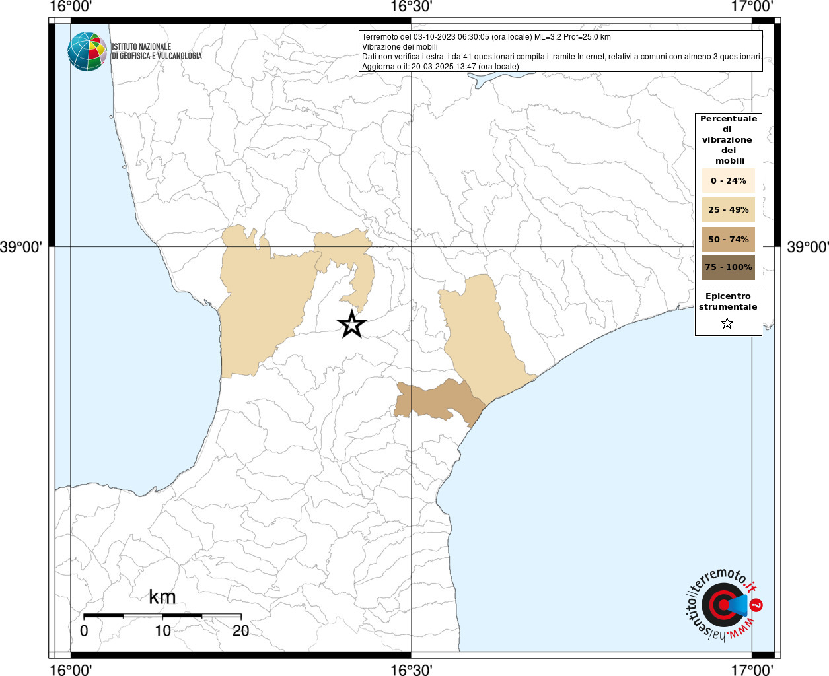Image resolution: width=829 pixels, height=676 pixels.
Task: Click the epicenter star on the map
Action: point(351,323)
